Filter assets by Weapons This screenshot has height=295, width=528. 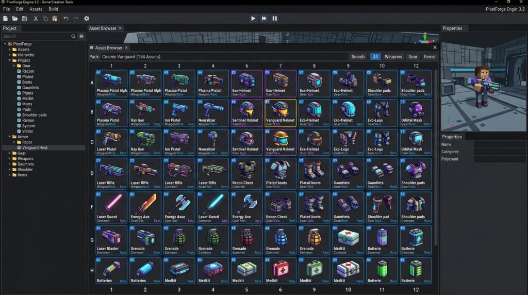pyautogui.click(x=393, y=57)
